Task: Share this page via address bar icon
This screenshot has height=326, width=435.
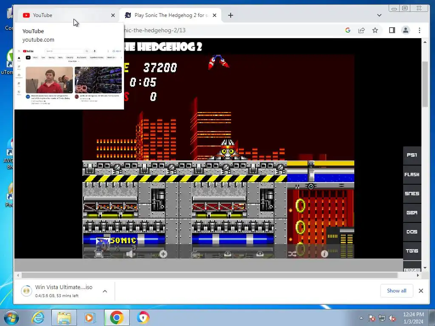Action: (362, 30)
